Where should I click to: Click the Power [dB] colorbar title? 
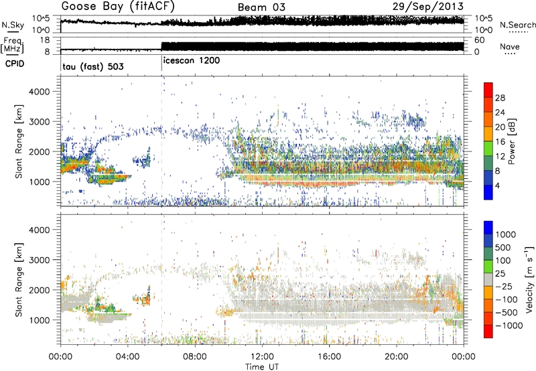pyautogui.click(x=511, y=141)
